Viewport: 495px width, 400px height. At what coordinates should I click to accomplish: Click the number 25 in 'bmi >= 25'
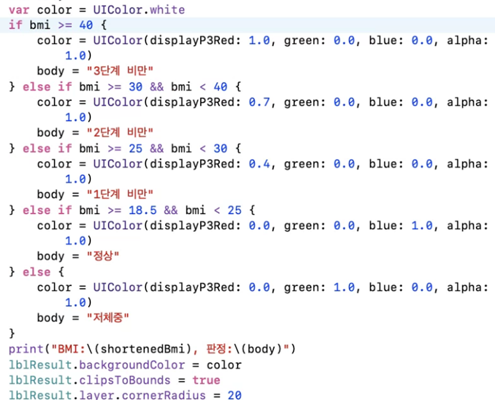click(x=136, y=148)
